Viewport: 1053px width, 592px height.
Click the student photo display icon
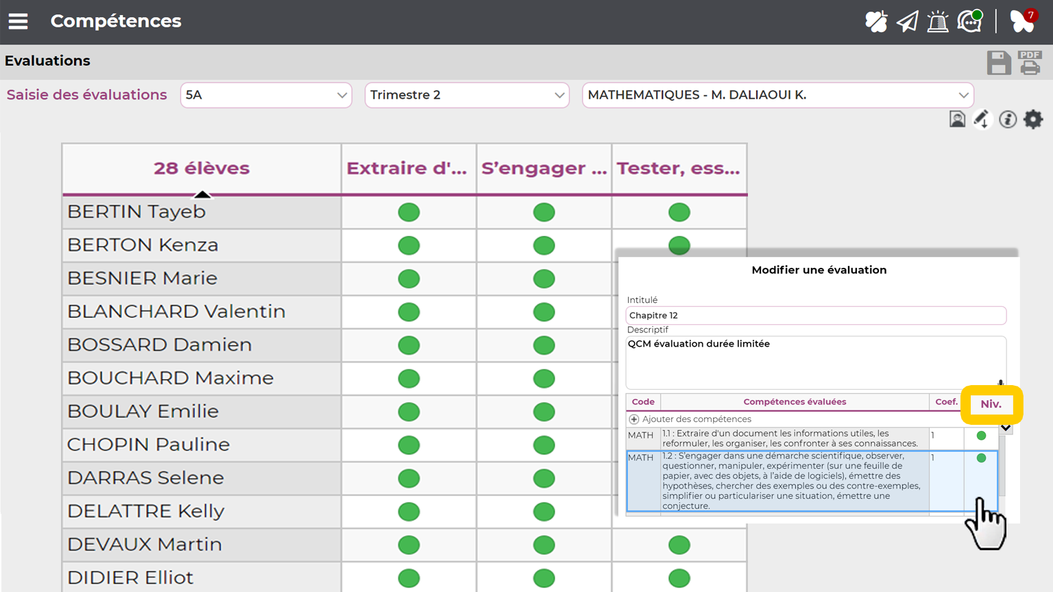tap(957, 119)
